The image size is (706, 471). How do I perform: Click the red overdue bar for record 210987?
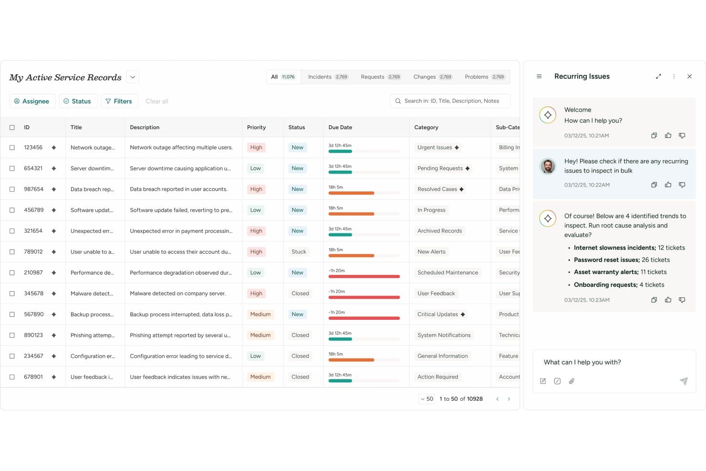364,276
